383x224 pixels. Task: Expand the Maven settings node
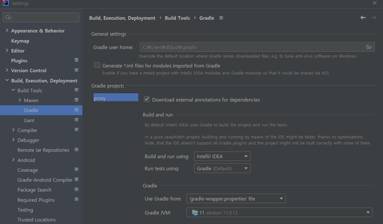pos(20,100)
